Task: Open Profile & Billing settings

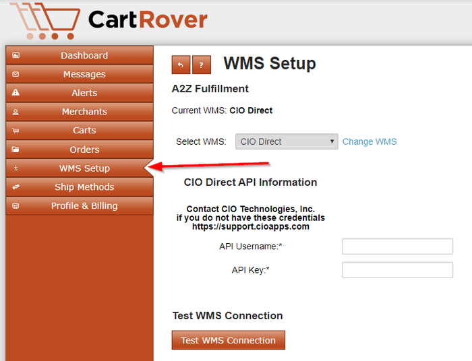Action: pos(80,206)
